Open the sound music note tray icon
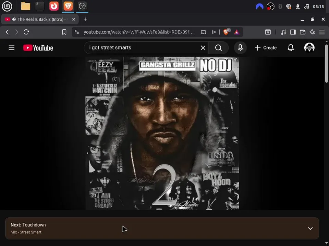 pos(306,6)
